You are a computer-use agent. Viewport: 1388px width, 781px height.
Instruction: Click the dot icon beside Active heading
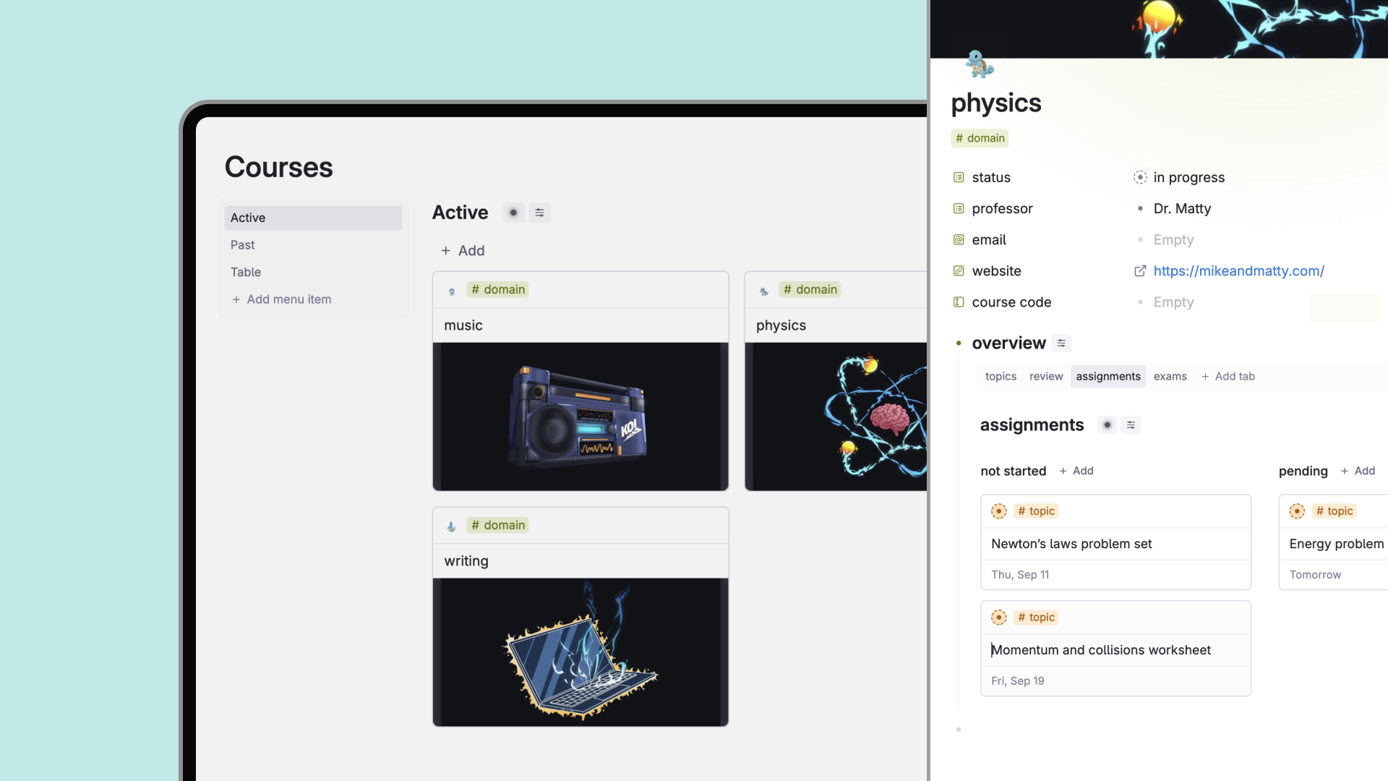point(513,213)
